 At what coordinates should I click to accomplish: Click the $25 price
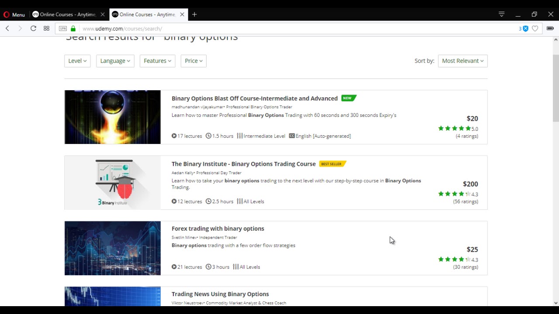tap(472, 249)
